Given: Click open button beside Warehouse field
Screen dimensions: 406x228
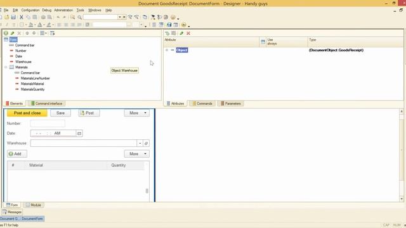Looking at the screenshot, I should click(146, 143).
